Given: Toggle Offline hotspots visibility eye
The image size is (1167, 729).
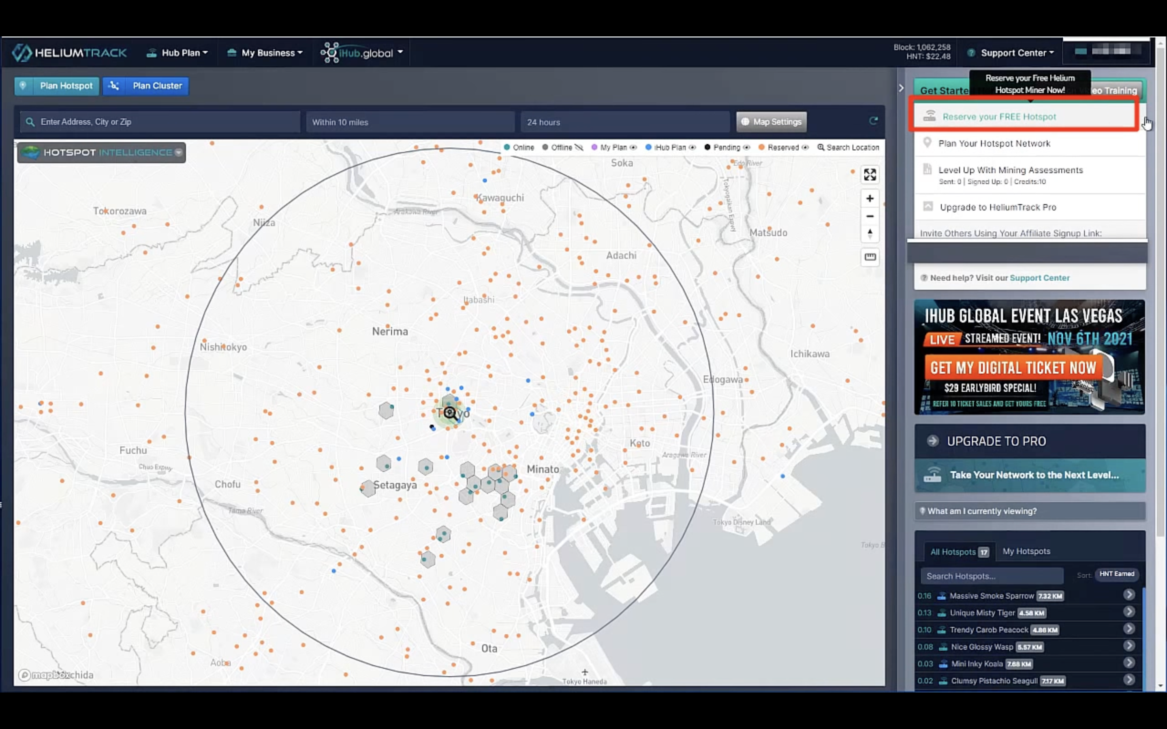Looking at the screenshot, I should (579, 147).
